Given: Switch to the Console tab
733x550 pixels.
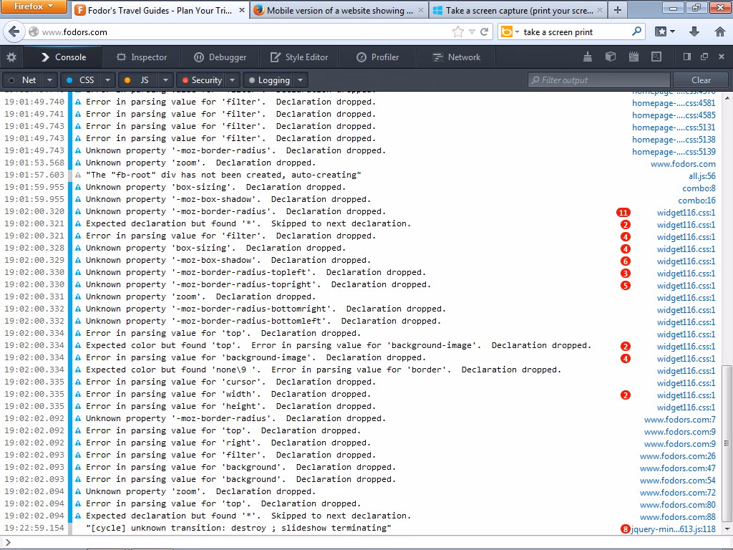Looking at the screenshot, I should click(x=64, y=57).
